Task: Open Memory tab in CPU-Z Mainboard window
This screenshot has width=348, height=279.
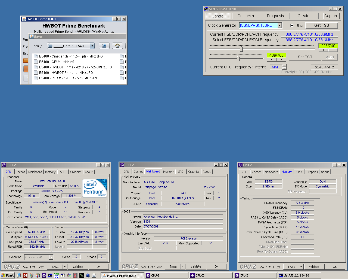Action: click(168, 172)
